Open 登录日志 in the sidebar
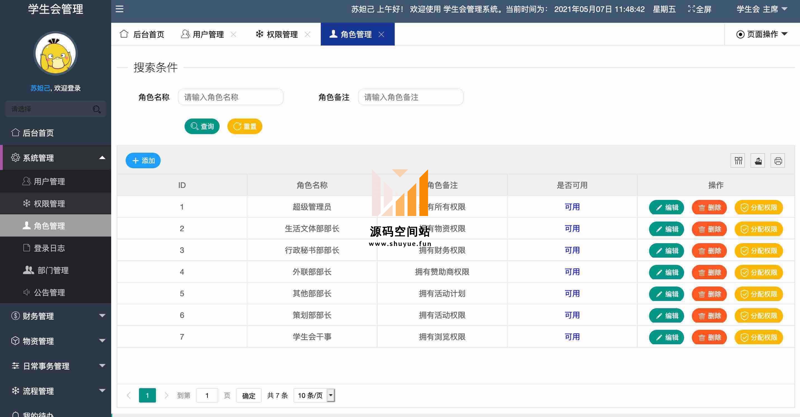Image resolution: width=800 pixels, height=417 pixels. point(56,248)
